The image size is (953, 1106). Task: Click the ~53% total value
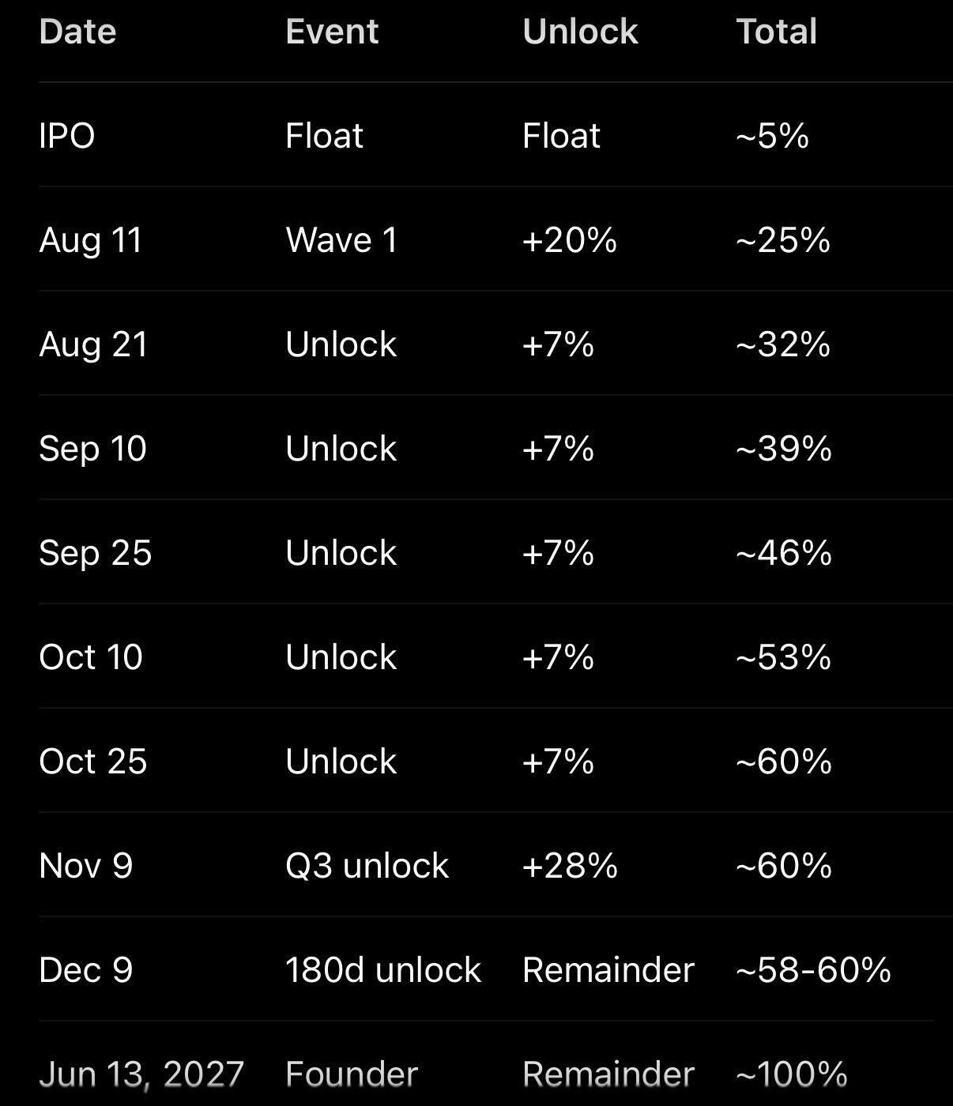[x=783, y=657]
